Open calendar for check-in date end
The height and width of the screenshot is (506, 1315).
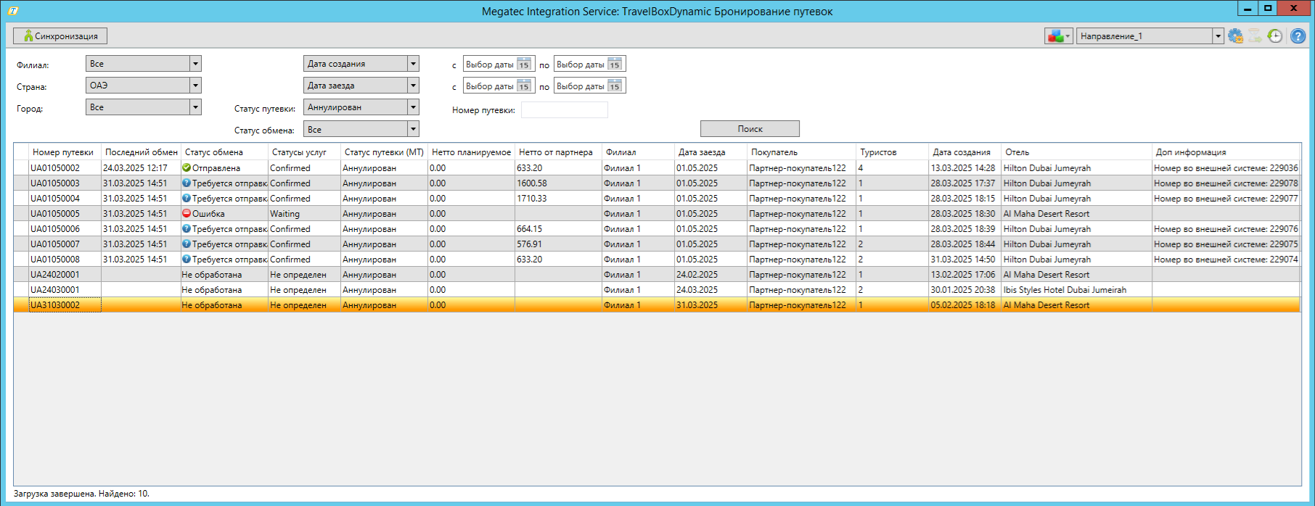pyautogui.click(x=614, y=86)
